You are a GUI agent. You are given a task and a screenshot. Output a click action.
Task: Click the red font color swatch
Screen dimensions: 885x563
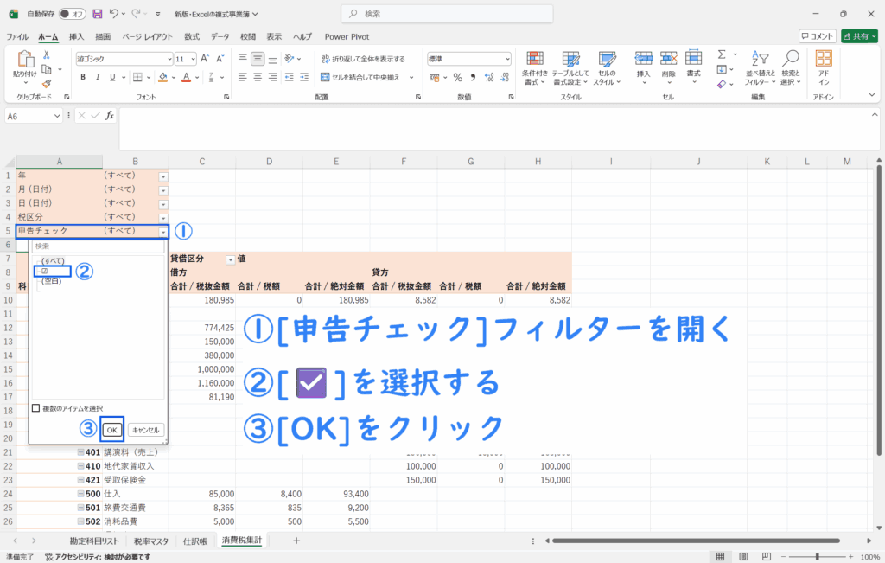(x=186, y=77)
